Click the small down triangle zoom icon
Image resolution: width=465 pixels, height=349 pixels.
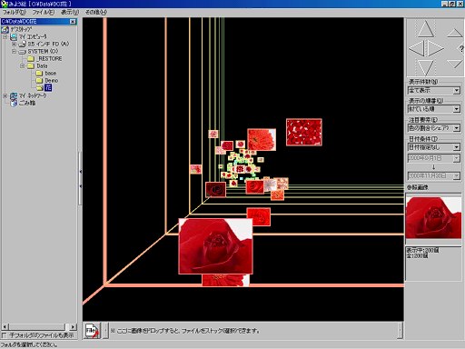[x=455, y=64]
